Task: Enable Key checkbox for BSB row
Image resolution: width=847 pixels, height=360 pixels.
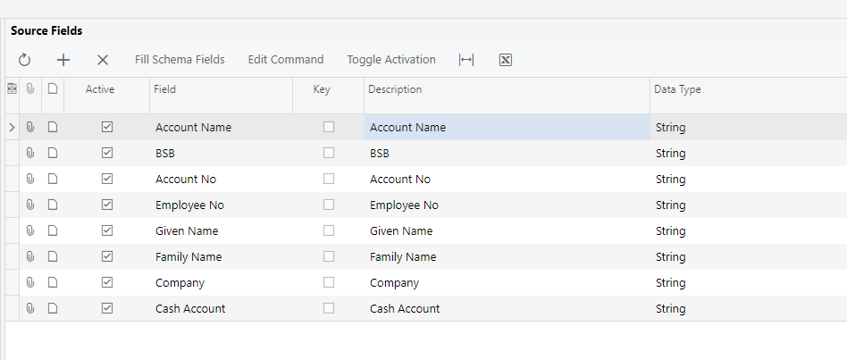Action: point(329,153)
